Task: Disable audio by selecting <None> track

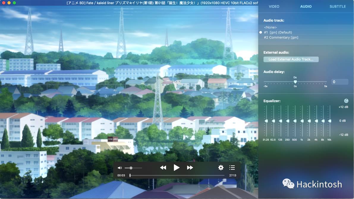Action: tap(270, 27)
